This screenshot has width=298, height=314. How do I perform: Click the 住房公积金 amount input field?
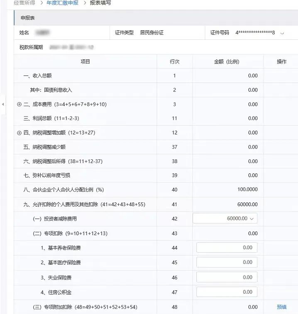click(x=227, y=292)
